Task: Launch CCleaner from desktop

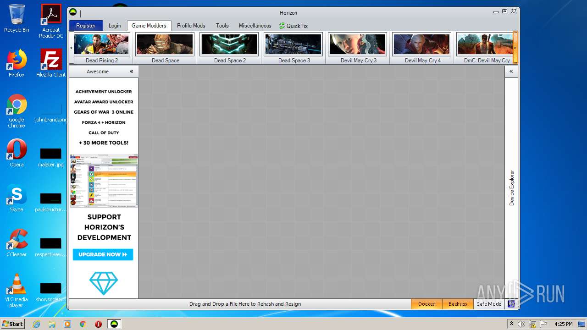Action: pos(17,243)
